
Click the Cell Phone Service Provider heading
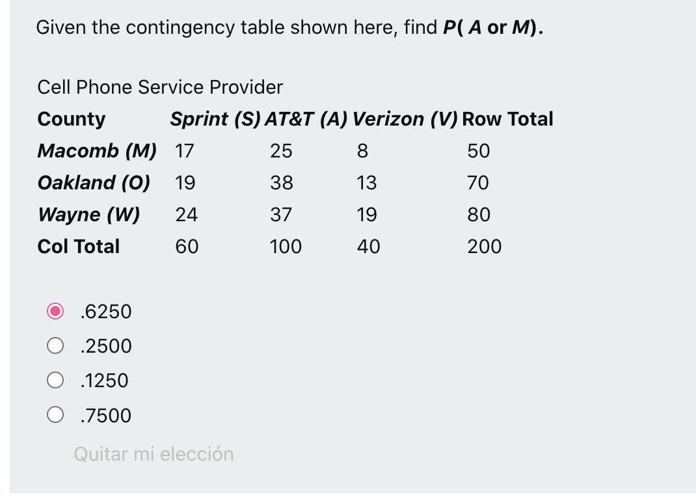click(x=160, y=87)
